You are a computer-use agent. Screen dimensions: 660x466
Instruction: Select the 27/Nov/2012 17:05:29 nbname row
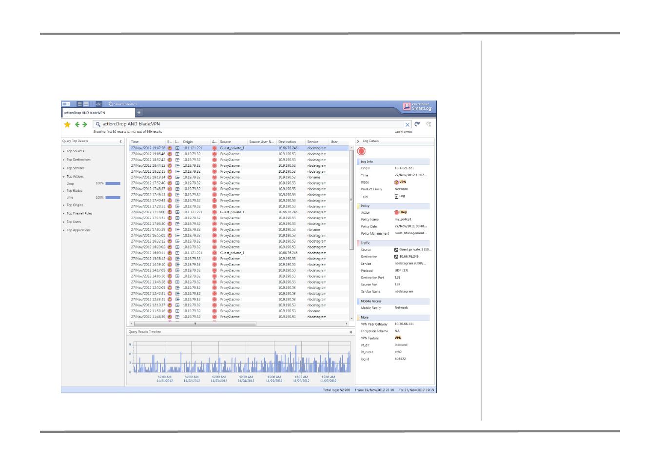pyautogui.click(x=239, y=229)
